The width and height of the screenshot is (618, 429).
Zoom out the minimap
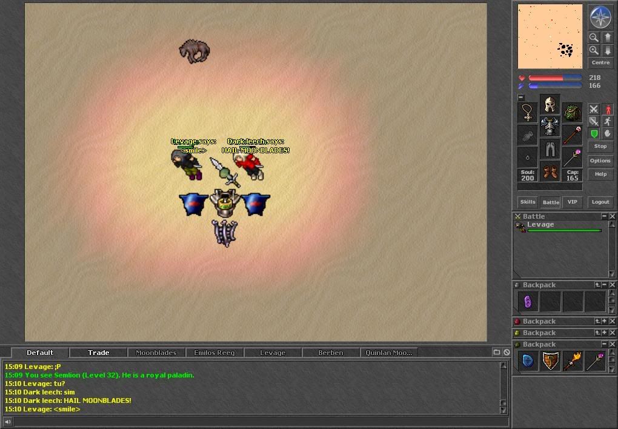(594, 38)
